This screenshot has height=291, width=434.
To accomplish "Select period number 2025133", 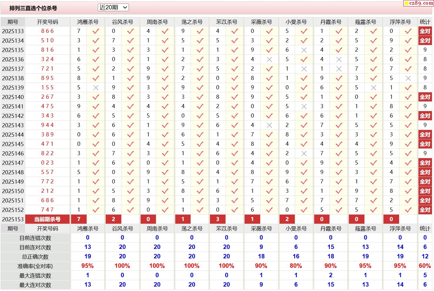I will point(13,31).
